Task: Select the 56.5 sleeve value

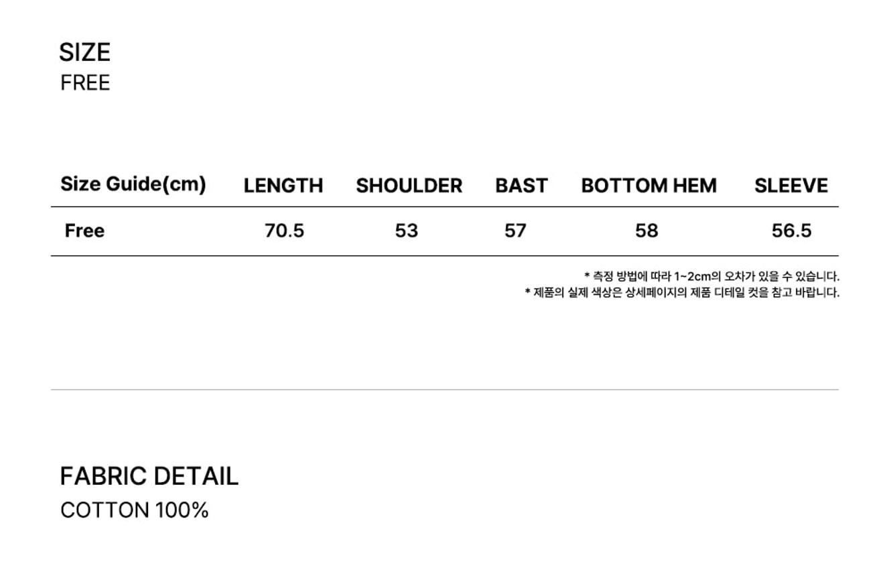Action: [791, 231]
